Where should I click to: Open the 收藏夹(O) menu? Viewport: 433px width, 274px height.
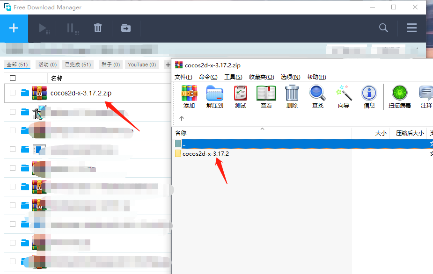click(x=262, y=77)
